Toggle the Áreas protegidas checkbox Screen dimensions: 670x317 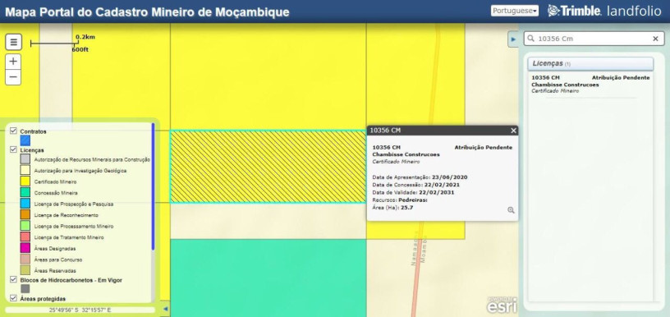13,298
